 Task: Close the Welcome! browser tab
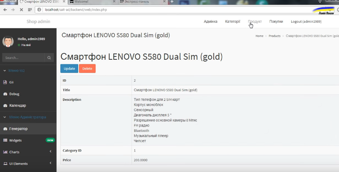point(114,2)
